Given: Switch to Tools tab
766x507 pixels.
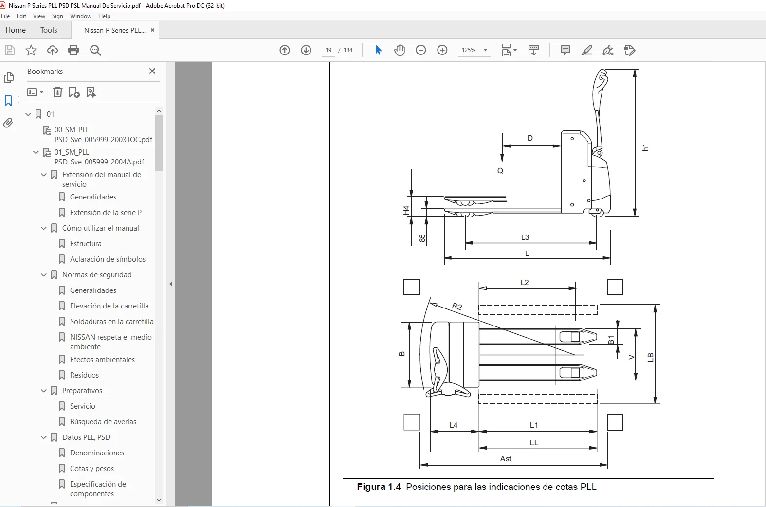Looking at the screenshot, I should 49,30.
